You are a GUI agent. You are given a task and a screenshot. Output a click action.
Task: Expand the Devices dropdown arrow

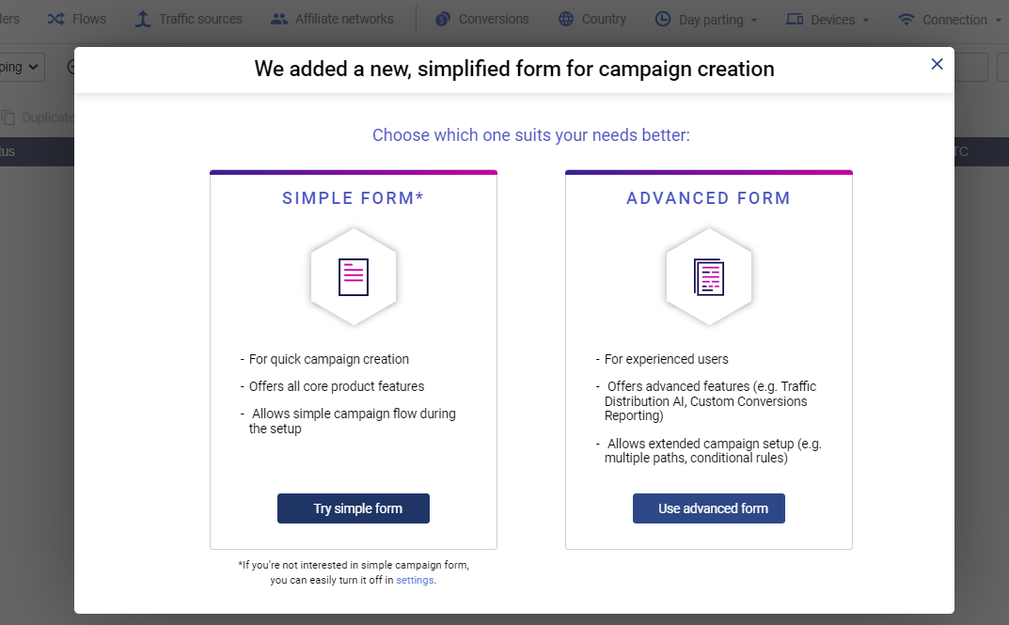[865, 20]
